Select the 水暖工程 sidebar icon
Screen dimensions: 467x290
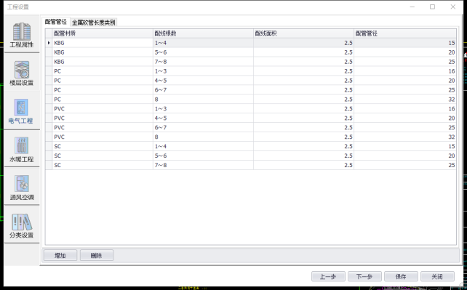[22, 149]
